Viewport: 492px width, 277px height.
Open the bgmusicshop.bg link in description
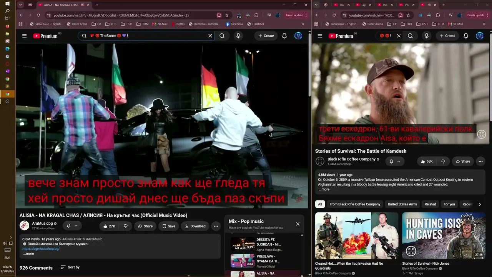(x=41, y=249)
